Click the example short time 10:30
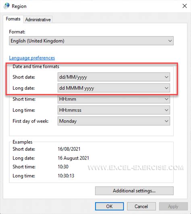Image resolution: width=191 pixels, height=214 pixels. [63, 167]
